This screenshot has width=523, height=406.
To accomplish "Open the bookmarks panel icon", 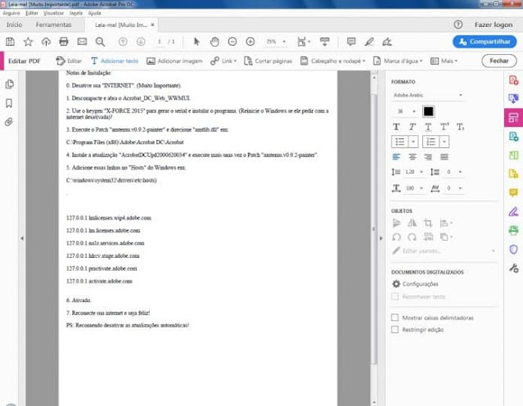I will 9,103.
